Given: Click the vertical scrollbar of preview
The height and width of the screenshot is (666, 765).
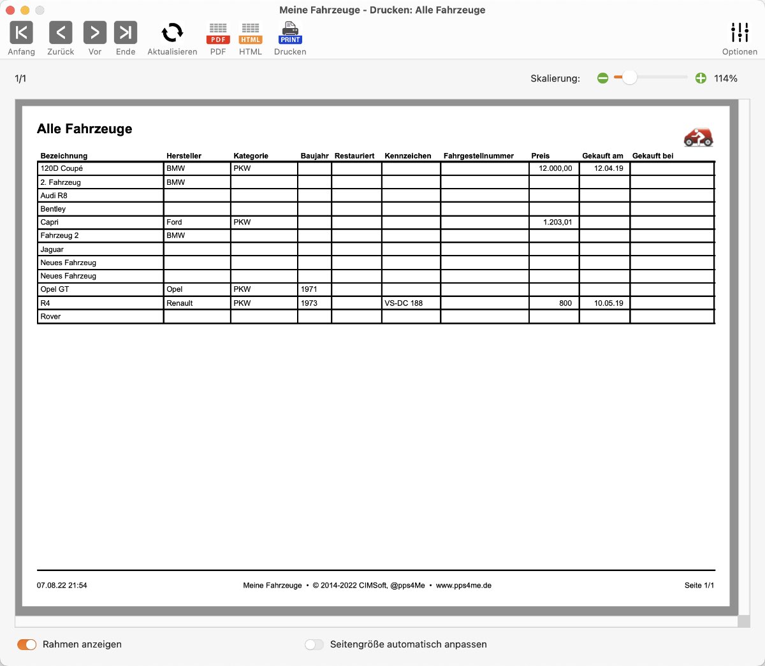Looking at the screenshot, I should 743,358.
